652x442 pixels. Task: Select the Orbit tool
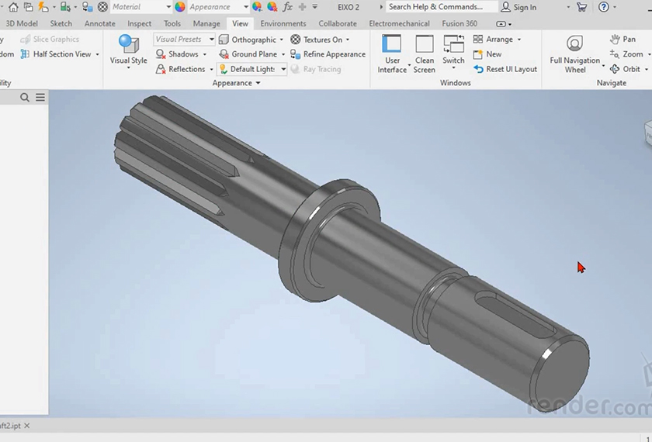tap(626, 69)
